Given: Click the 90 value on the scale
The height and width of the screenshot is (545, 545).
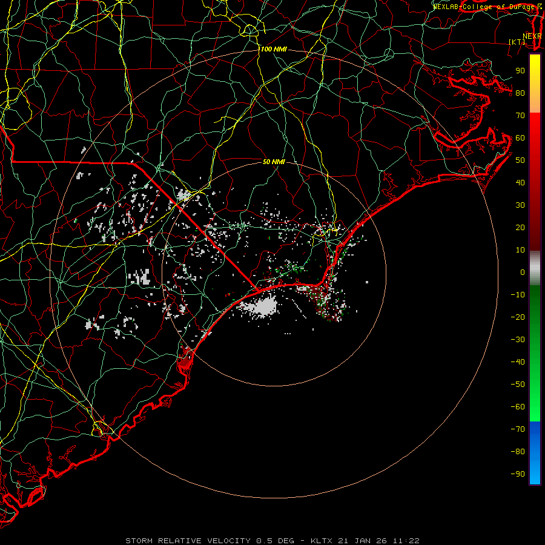Looking at the screenshot, I should (x=520, y=71).
